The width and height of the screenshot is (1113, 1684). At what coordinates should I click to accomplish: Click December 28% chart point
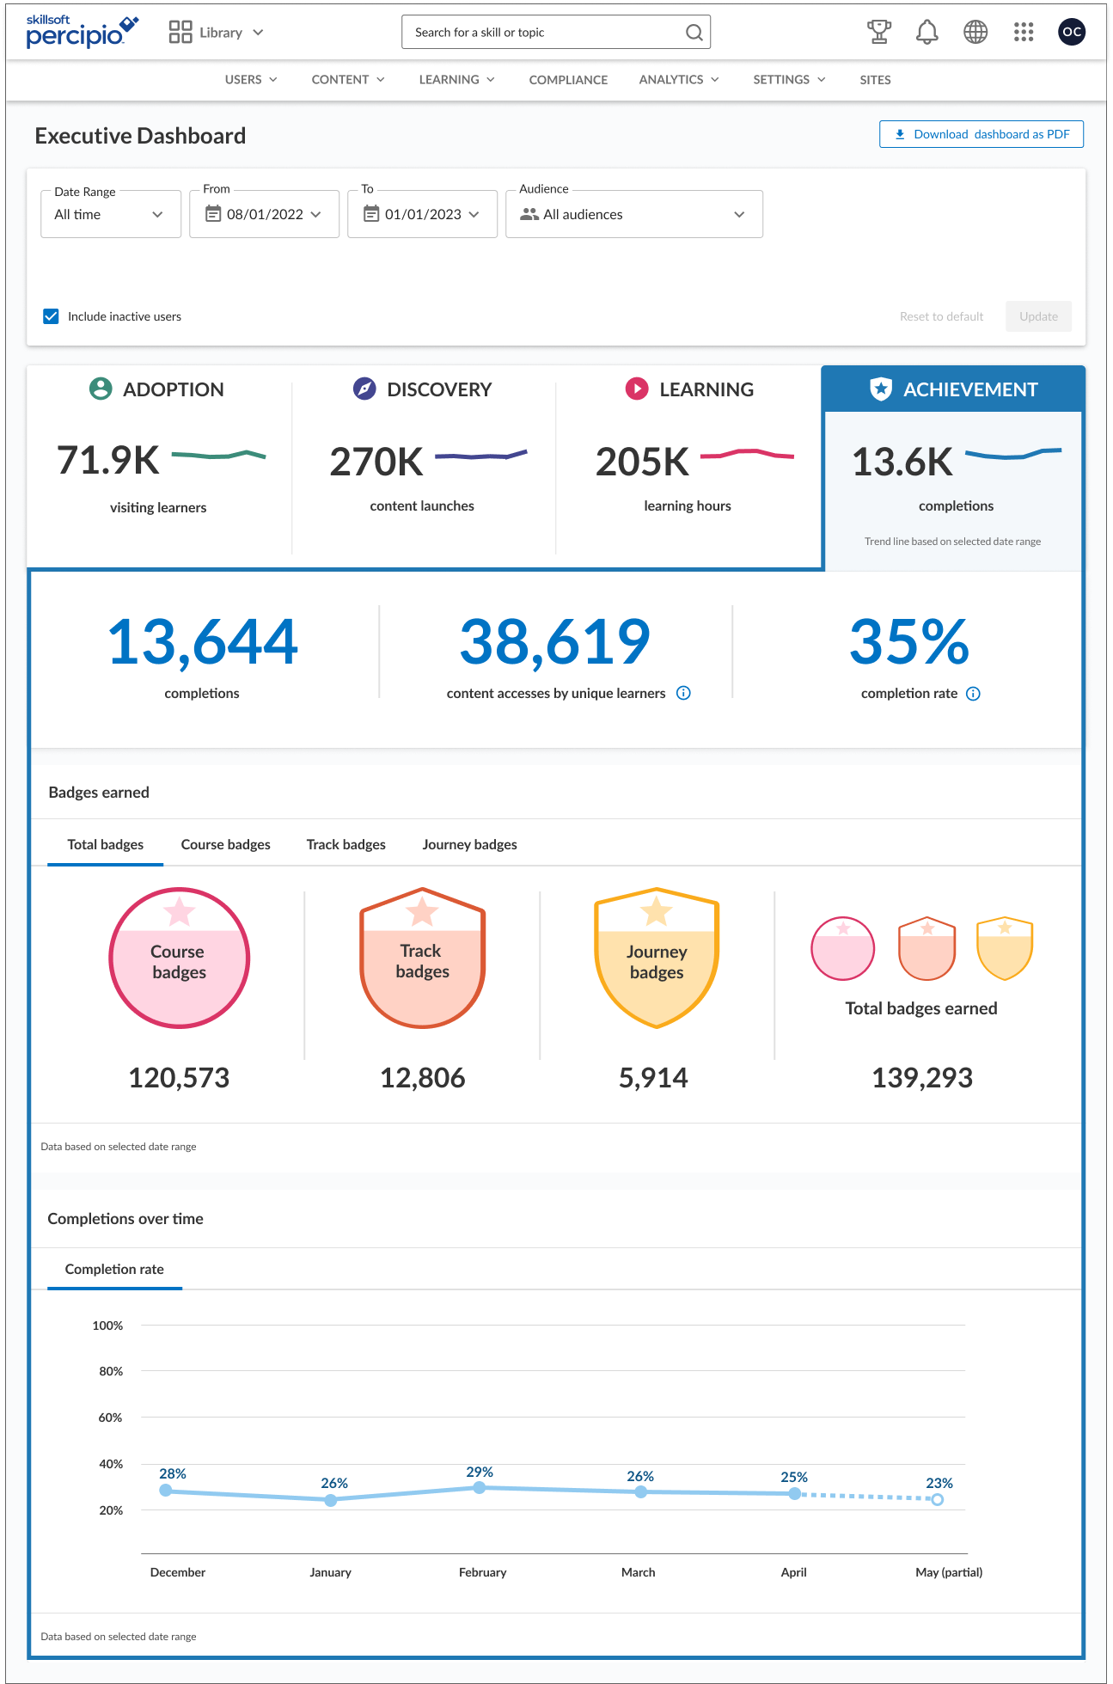coord(166,1491)
